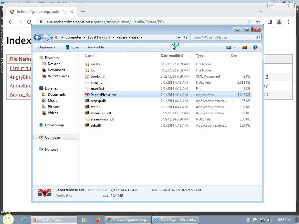299x224 pixels.
Task: Click Local Disk (C:) in the breadcrumb
Action: coord(99,37)
